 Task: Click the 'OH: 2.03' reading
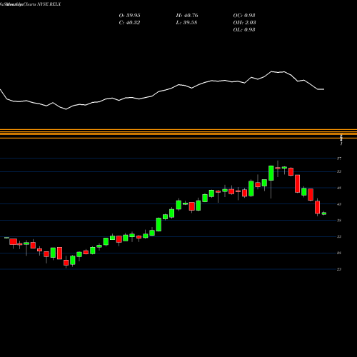244,23
